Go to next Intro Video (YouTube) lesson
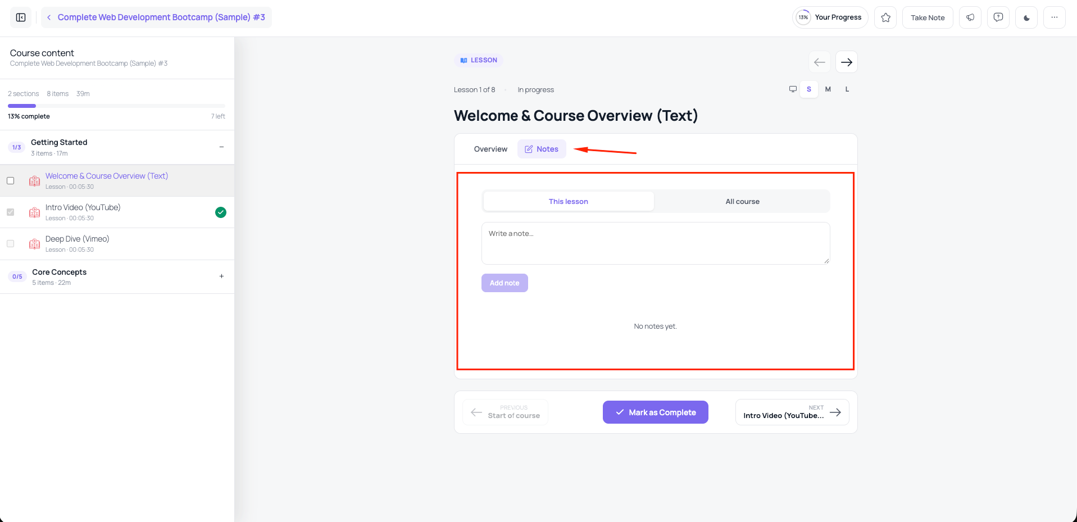Viewport: 1077px width, 522px height. 792,412
